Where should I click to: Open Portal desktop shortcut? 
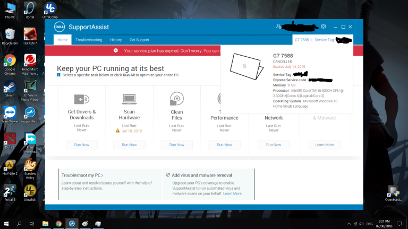click(x=30, y=11)
